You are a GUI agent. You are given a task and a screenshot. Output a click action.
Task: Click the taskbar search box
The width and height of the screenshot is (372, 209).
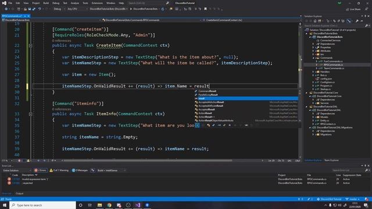[42, 205]
